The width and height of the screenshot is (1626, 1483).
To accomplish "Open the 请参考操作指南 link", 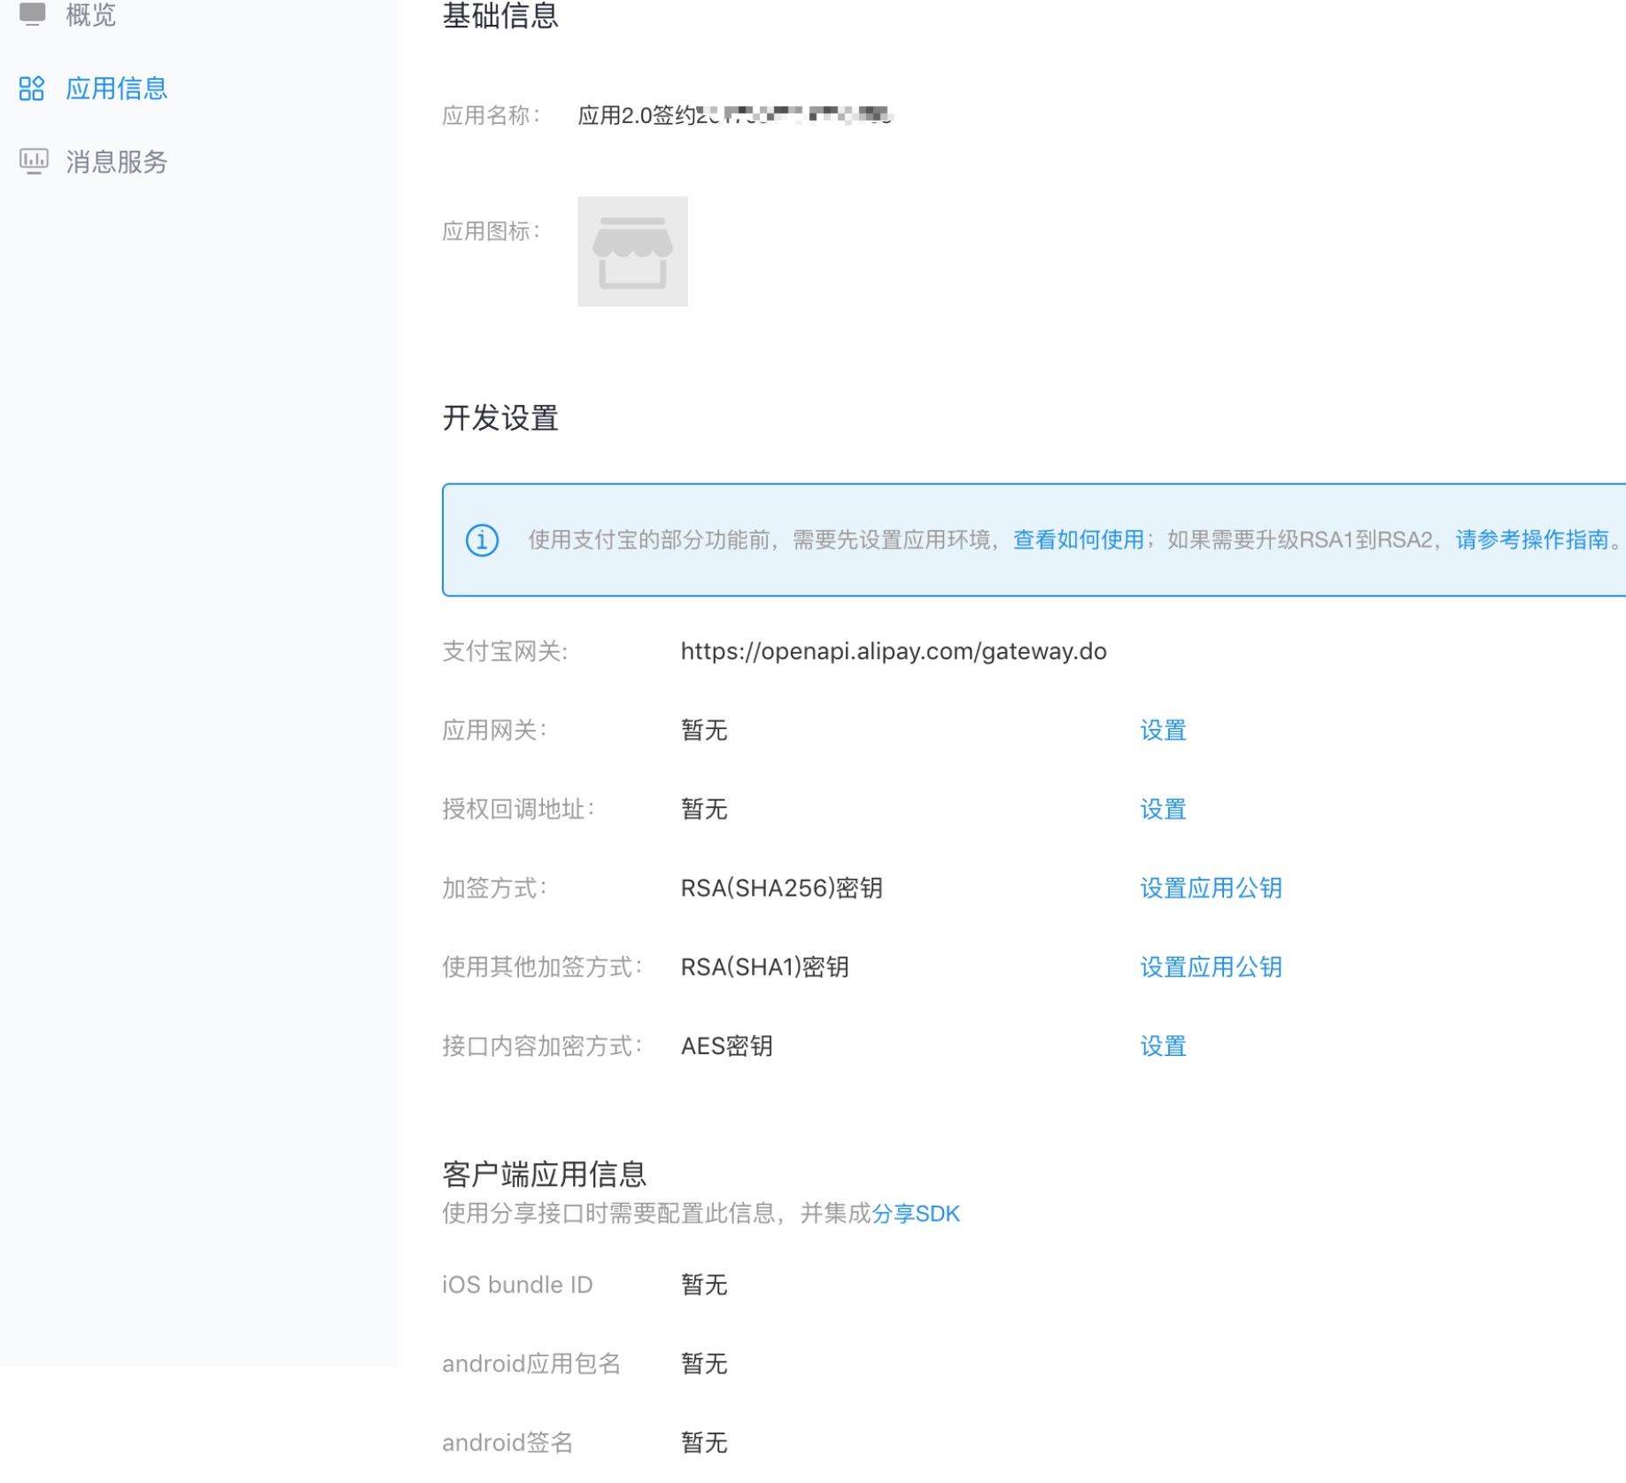I will (x=1531, y=540).
